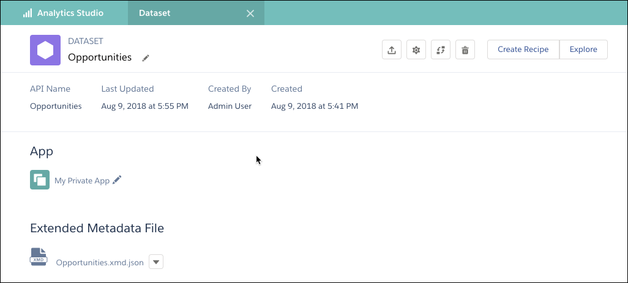
Task: Click the Extended Metadata File heading
Action: (x=97, y=228)
